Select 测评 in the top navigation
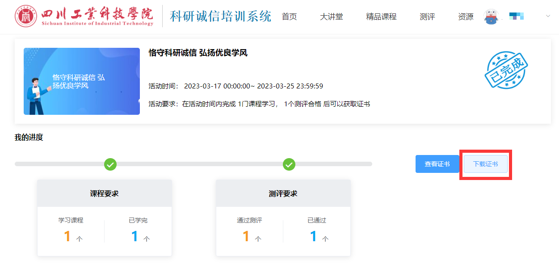The image size is (559, 264). coord(427,17)
